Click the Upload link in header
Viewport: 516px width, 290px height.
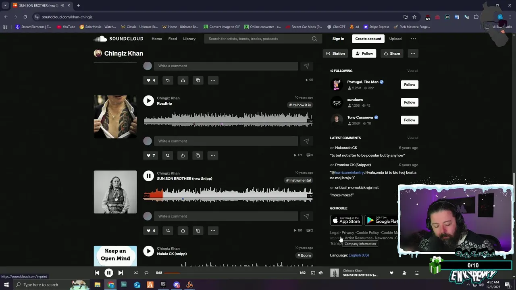point(395,39)
